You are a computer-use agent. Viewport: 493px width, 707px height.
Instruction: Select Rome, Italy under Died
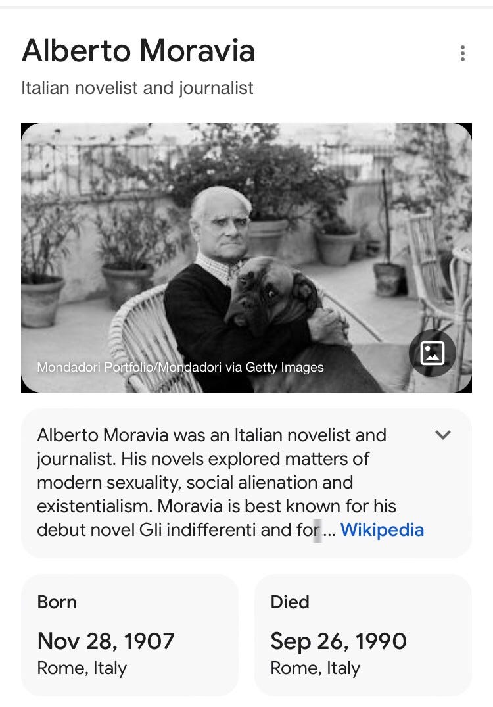coord(315,668)
